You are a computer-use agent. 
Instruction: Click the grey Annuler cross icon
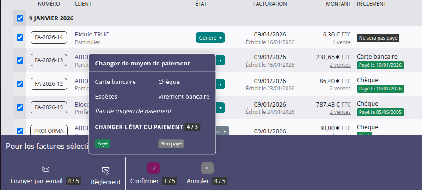(207, 168)
